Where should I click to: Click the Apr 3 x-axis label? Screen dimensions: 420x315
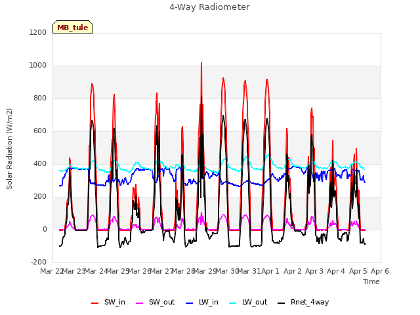[314, 271]
